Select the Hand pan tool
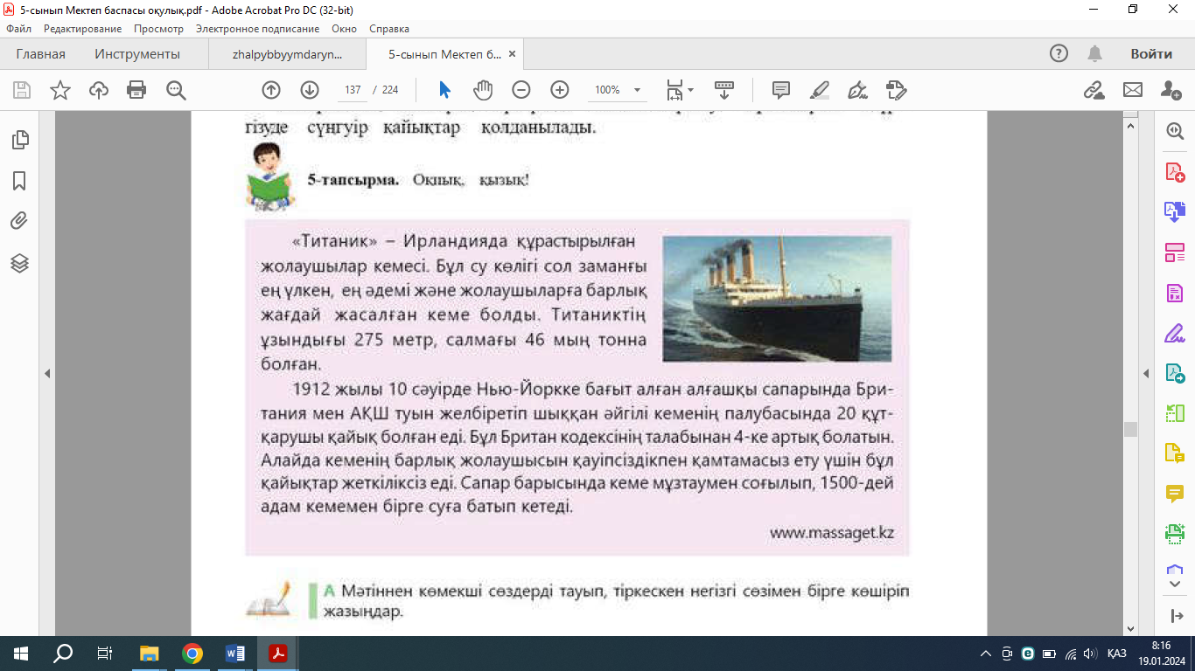The height and width of the screenshot is (671, 1195). 483,90
